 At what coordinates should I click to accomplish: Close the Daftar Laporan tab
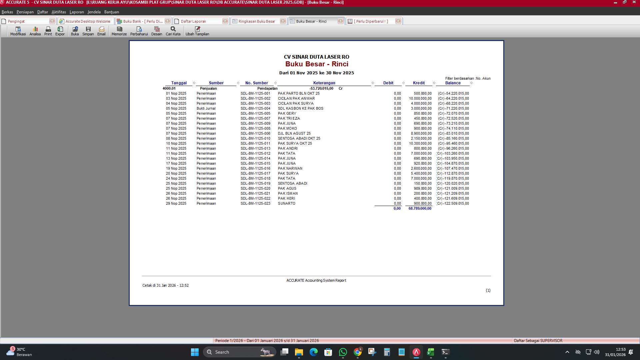pyautogui.click(x=225, y=21)
